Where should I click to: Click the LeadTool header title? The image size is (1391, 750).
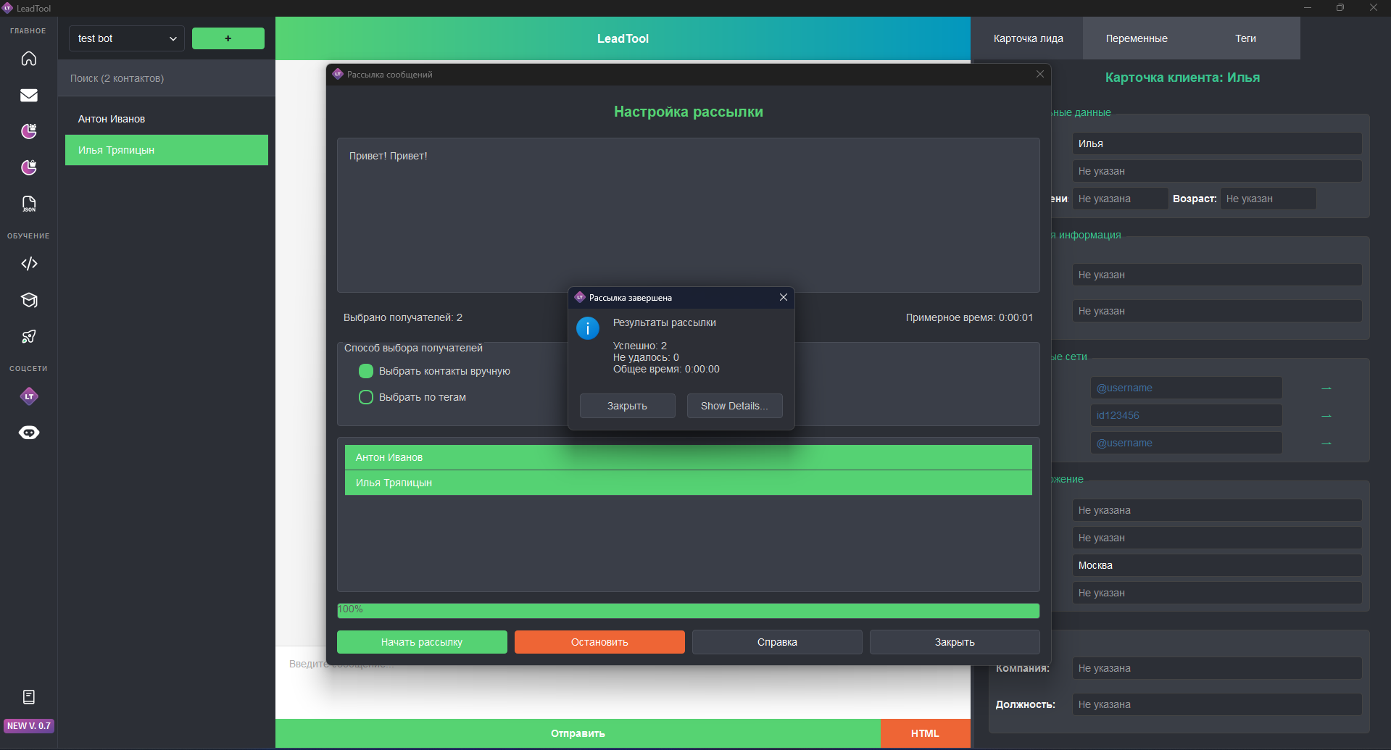(623, 38)
